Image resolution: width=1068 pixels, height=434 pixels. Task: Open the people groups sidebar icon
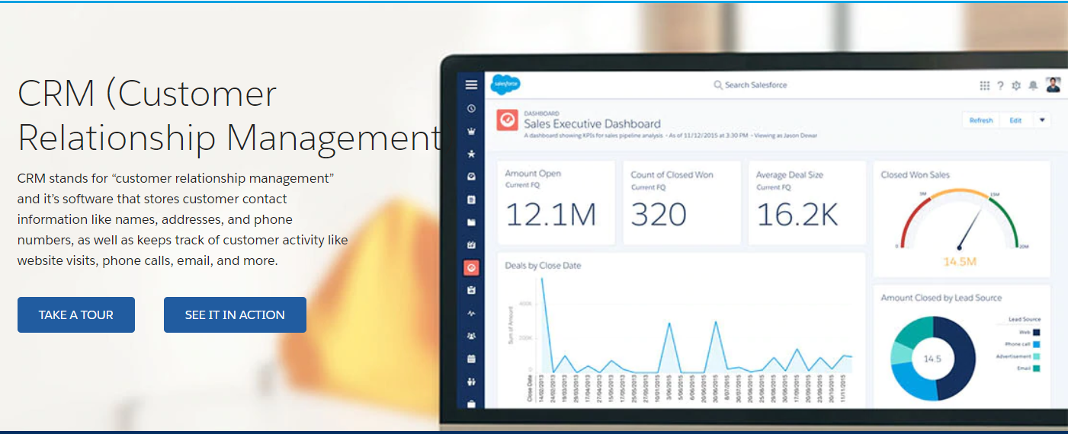(x=471, y=336)
